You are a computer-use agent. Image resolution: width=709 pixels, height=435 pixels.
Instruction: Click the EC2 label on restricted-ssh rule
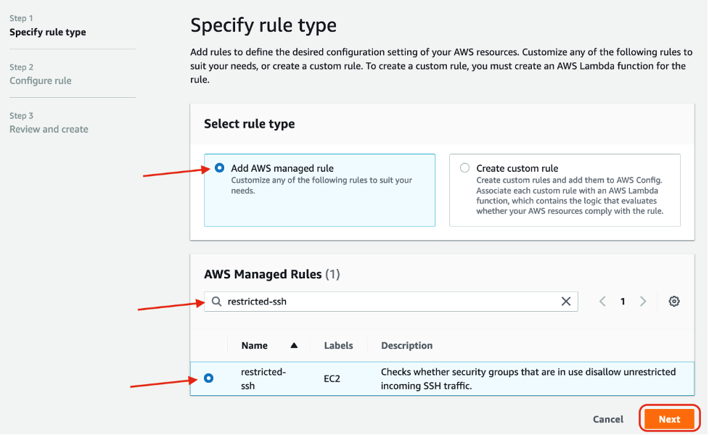tap(333, 378)
